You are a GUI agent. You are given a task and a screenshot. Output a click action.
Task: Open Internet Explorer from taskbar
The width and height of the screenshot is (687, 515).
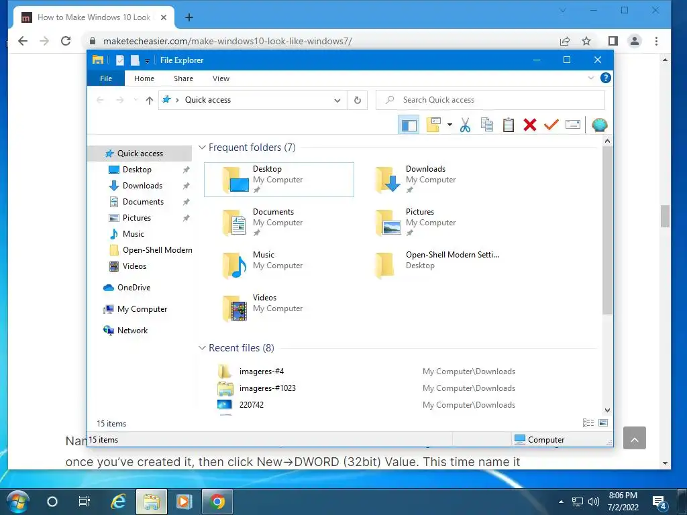click(x=118, y=502)
